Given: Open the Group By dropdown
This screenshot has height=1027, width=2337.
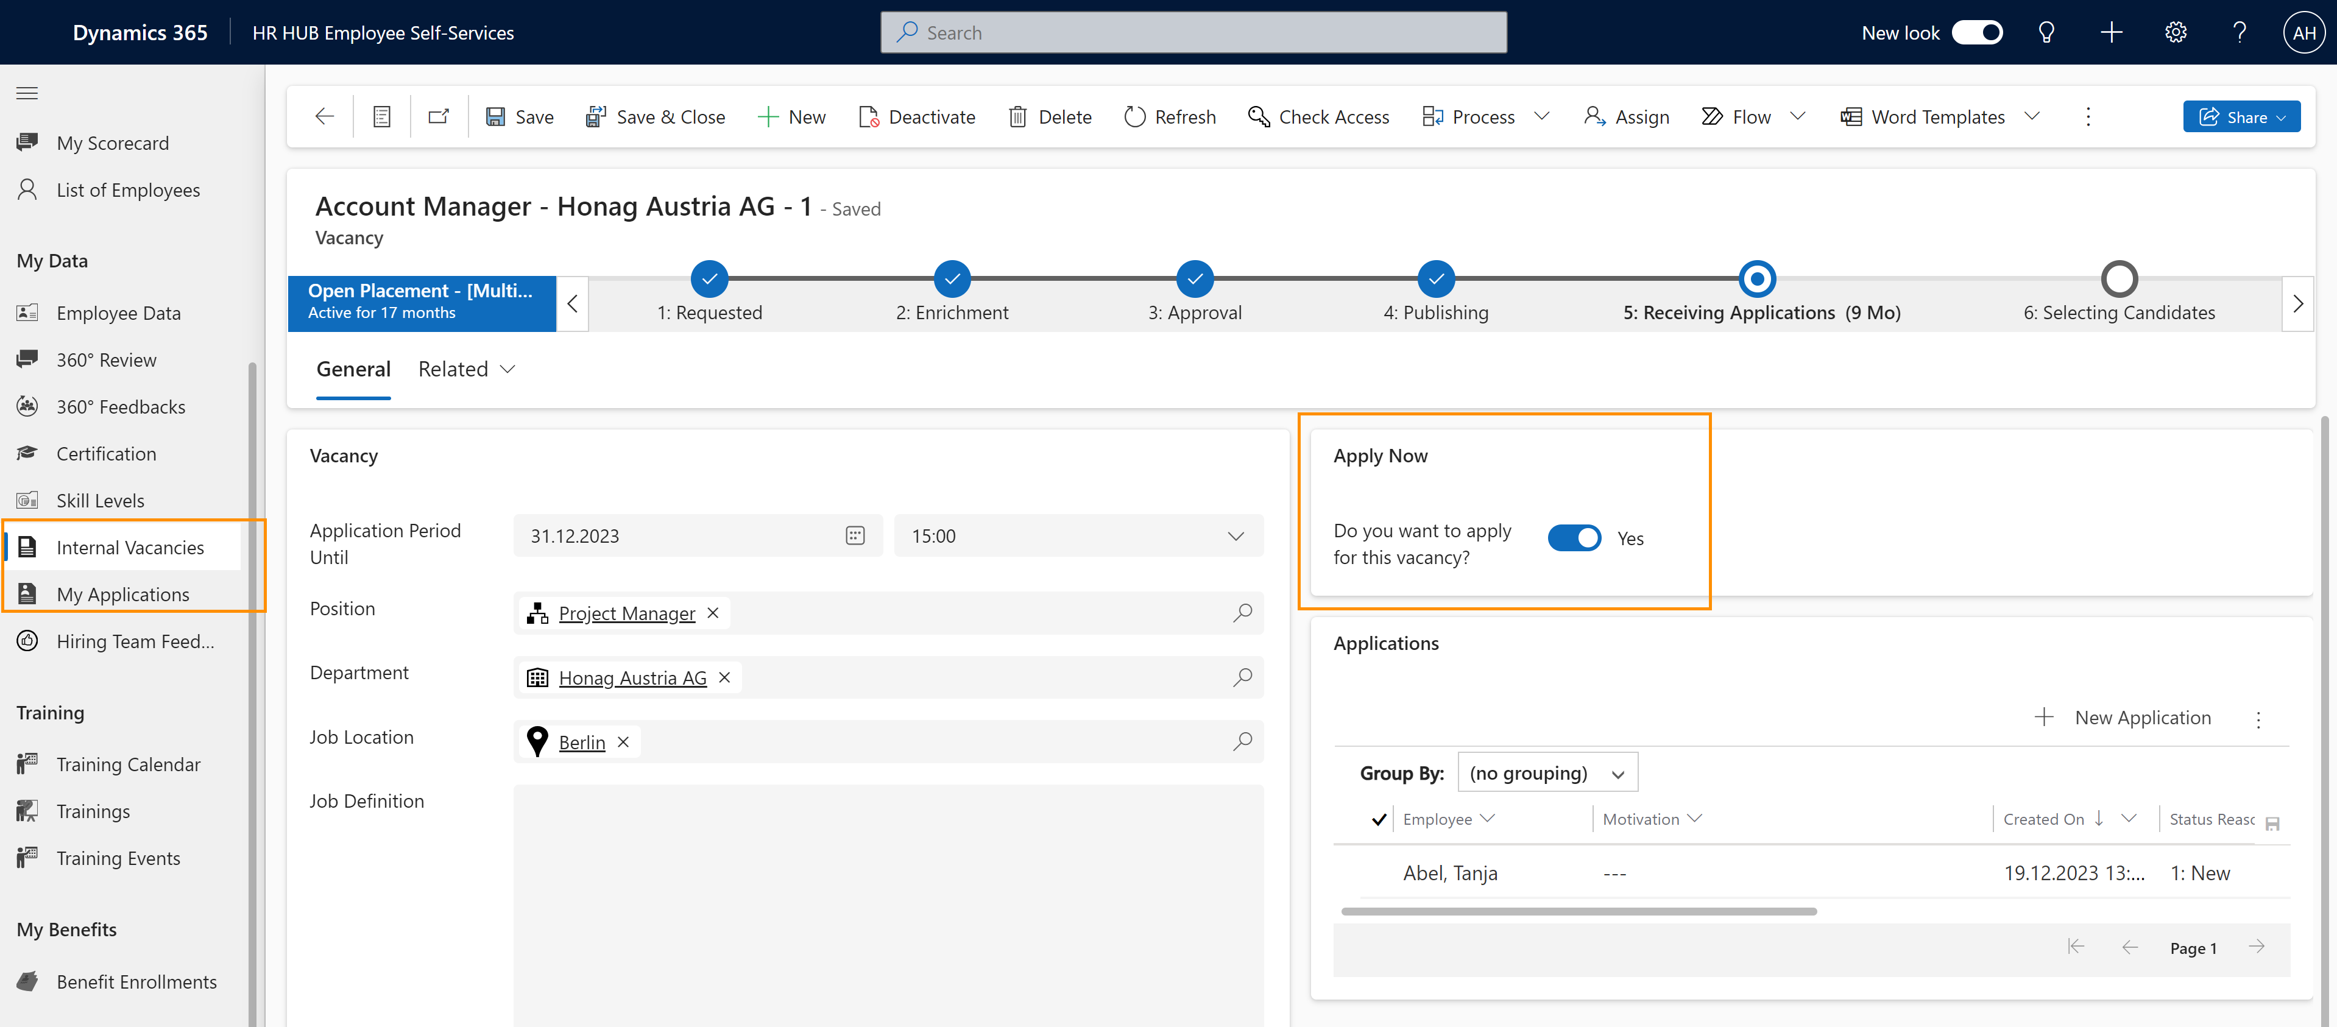Looking at the screenshot, I should (x=1547, y=772).
